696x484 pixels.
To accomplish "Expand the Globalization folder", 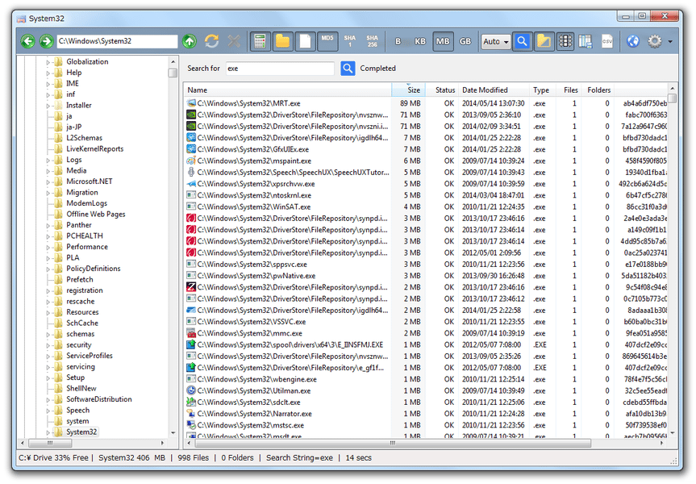I will (x=48, y=62).
